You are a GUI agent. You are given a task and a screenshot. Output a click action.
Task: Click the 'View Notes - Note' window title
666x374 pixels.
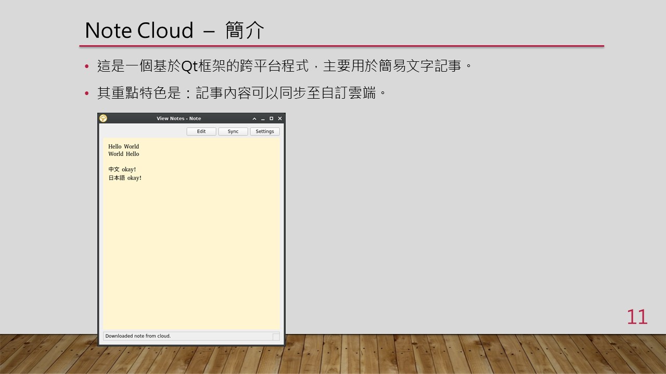[178, 118]
